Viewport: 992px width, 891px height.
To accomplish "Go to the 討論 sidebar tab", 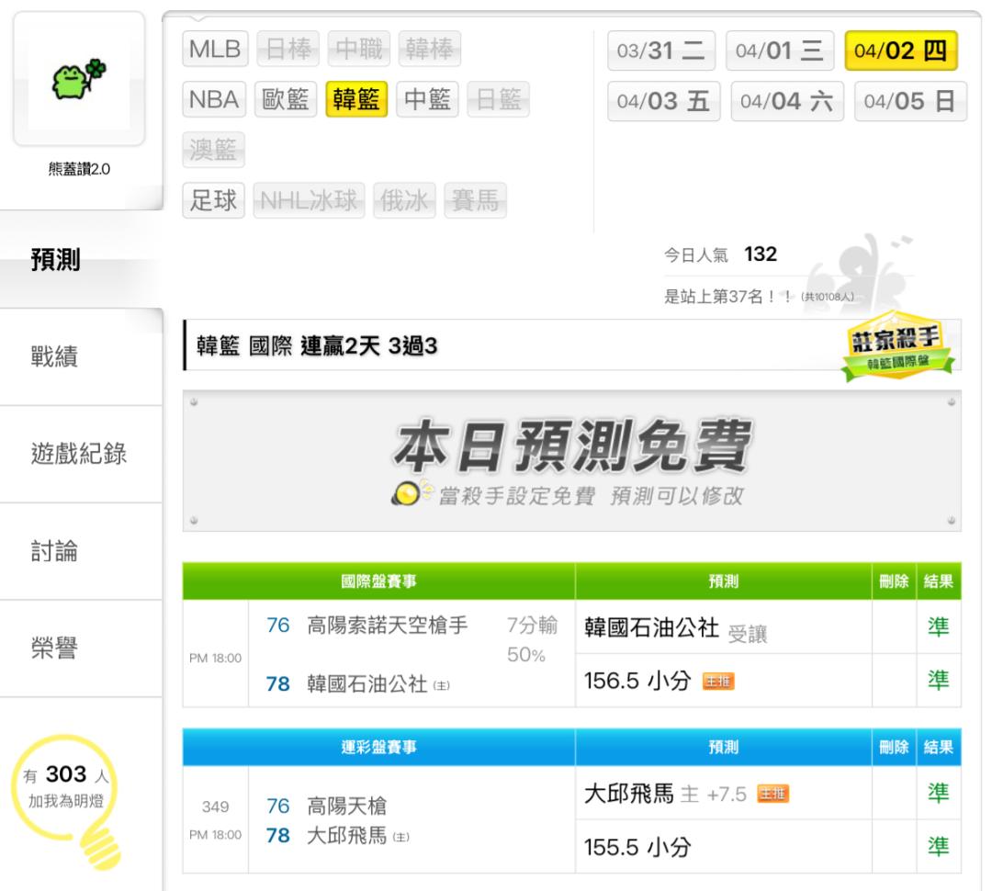I will (x=55, y=551).
